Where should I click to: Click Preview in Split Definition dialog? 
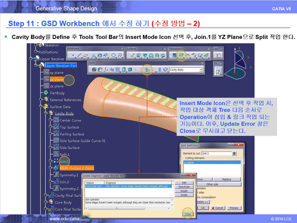coord(234,208)
